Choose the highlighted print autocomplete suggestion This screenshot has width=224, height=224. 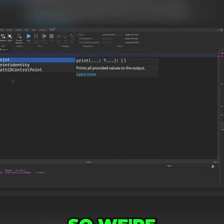[x=37, y=60]
